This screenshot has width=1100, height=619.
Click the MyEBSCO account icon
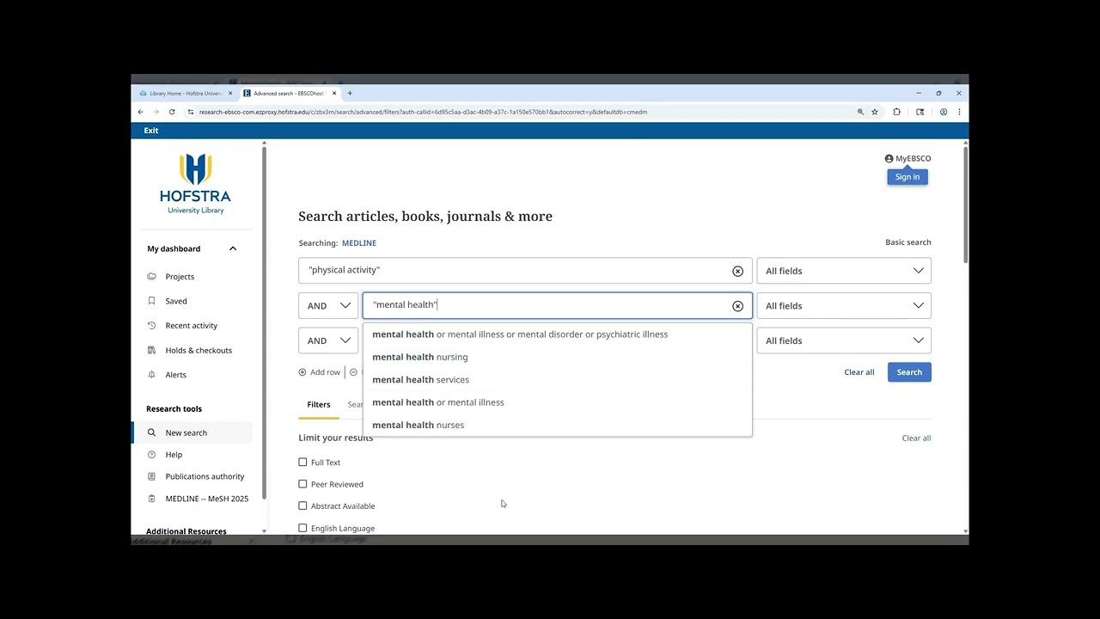[889, 158]
